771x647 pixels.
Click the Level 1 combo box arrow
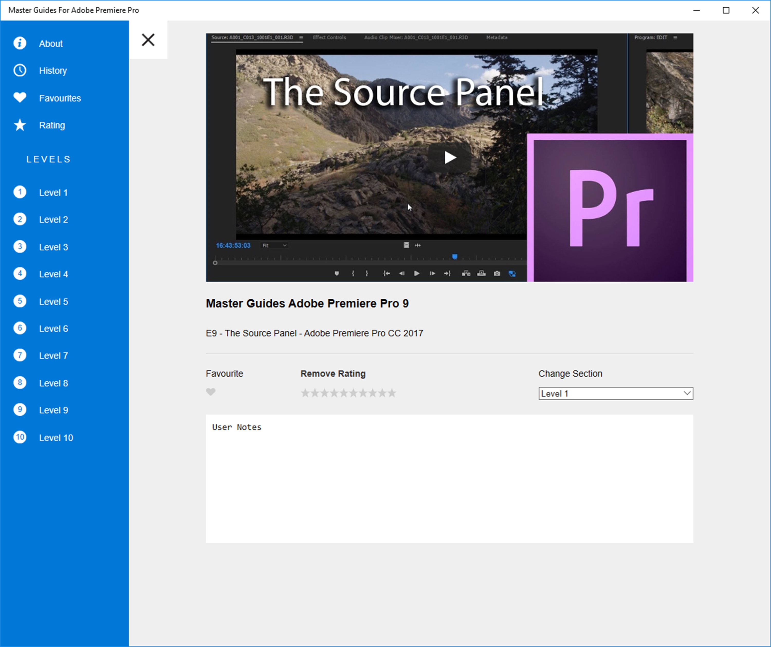687,393
